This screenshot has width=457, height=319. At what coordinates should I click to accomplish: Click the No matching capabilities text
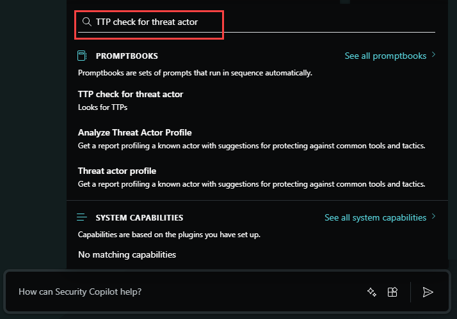[x=127, y=254]
